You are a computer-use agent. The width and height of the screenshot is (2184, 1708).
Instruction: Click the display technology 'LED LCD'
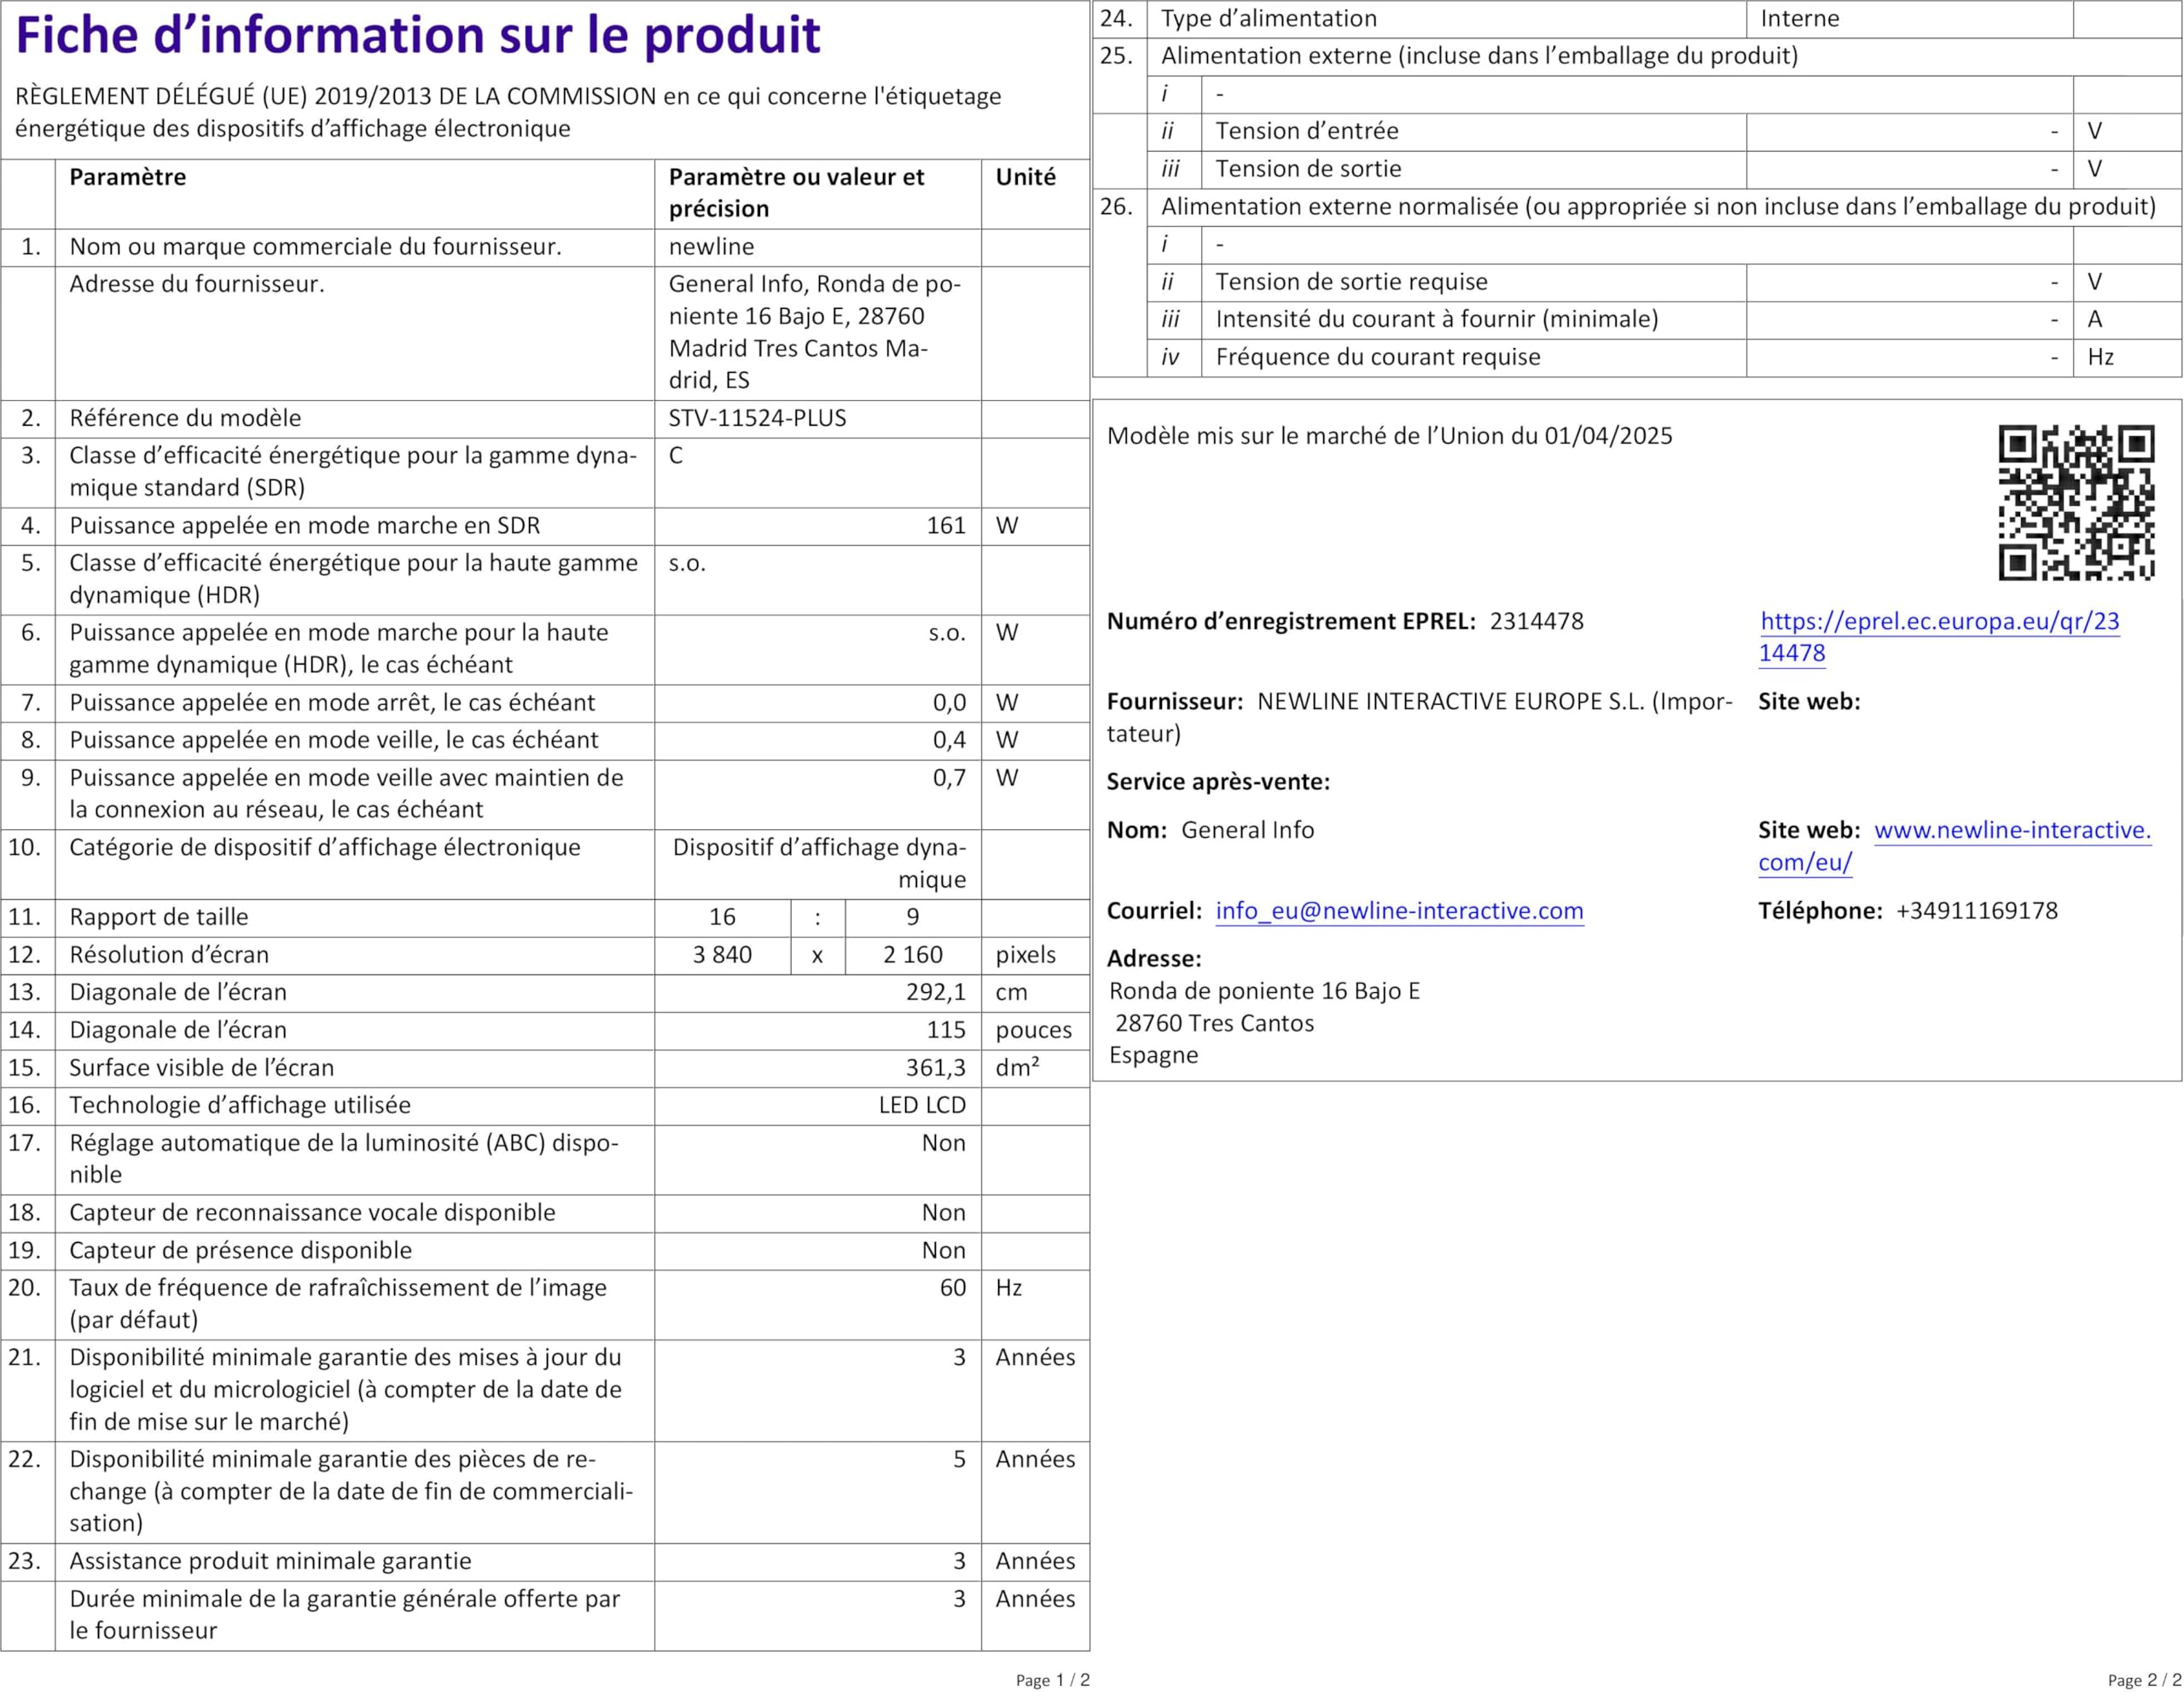pyautogui.click(x=922, y=1105)
